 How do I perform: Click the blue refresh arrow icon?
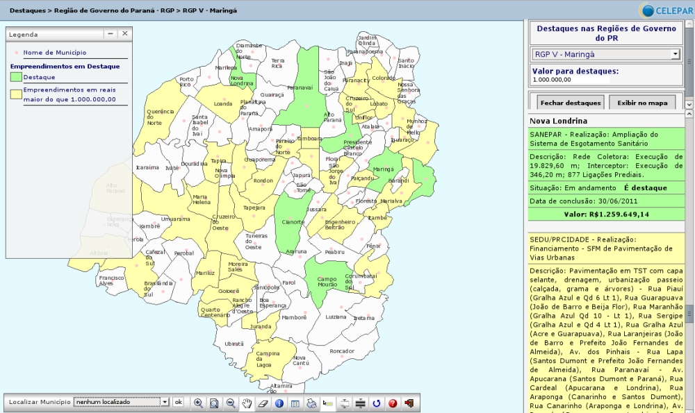(377, 403)
